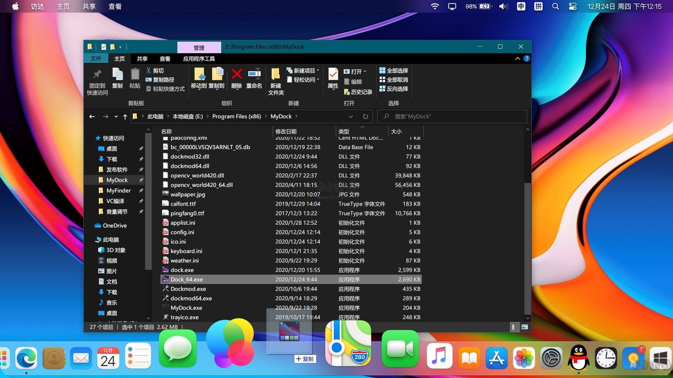The height and width of the screenshot is (378, 673).
Task: Expand the 快速访问 sidebar section
Action: (x=91, y=138)
